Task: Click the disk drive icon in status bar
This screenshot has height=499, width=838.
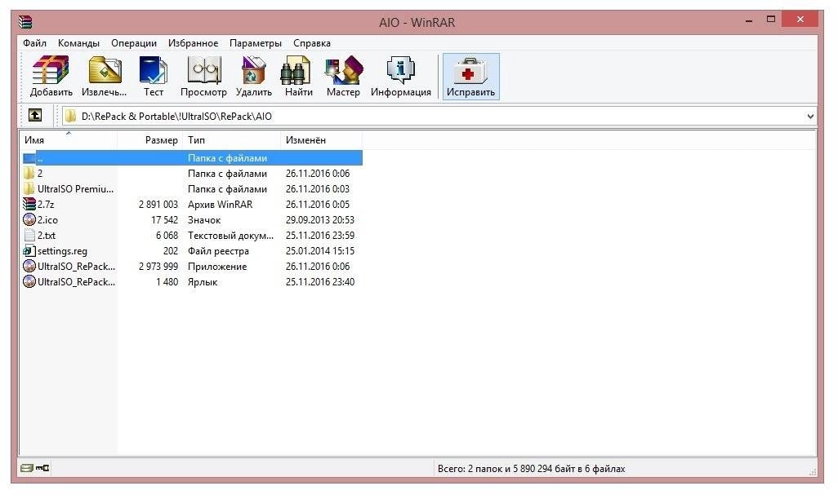Action: pyautogui.click(x=26, y=469)
